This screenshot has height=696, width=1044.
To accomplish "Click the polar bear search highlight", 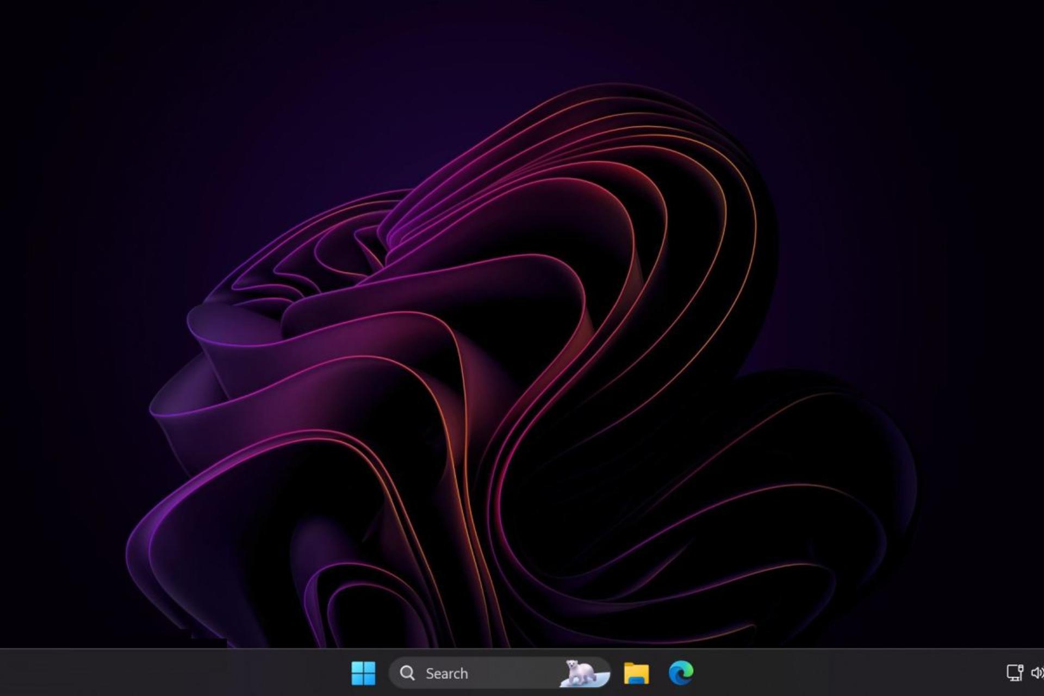I will 582,673.
